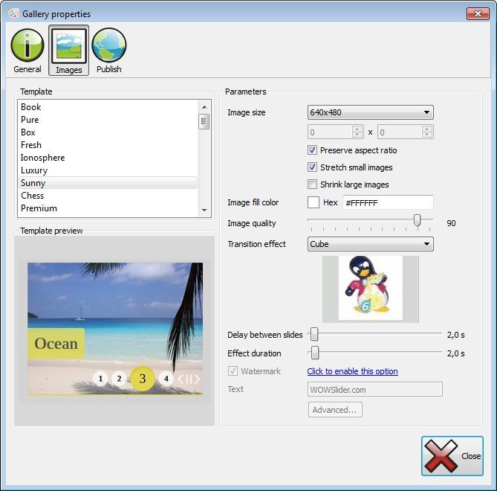497x491 pixels.
Task: Decrease height with stepper down arrow
Action: pyautogui.click(x=427, y=135)
